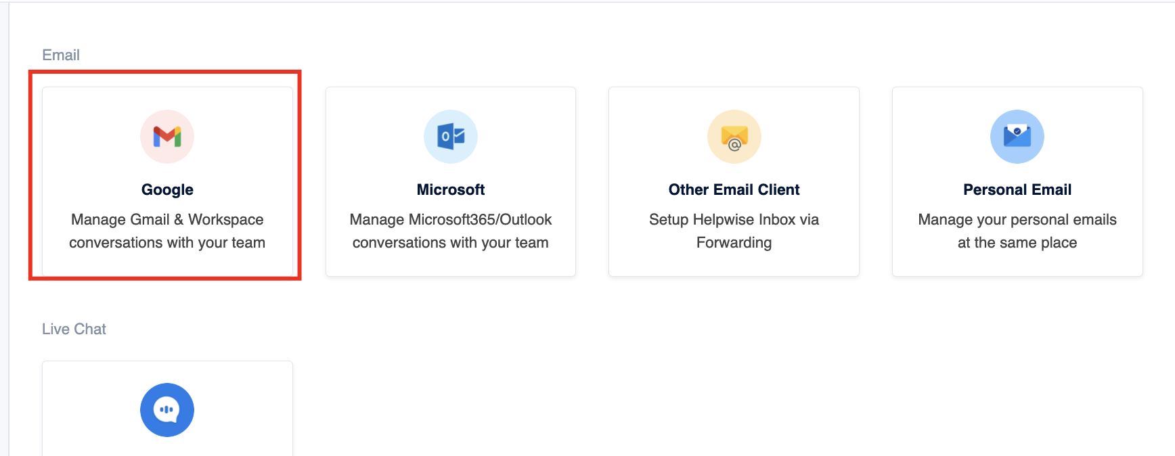Choose the Other Email Client title

(x=734, y=190)
